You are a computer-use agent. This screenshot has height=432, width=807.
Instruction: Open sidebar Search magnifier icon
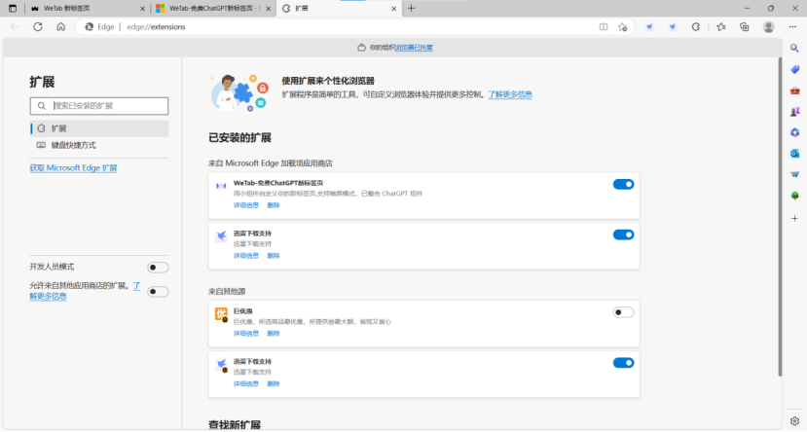point(794,48)
